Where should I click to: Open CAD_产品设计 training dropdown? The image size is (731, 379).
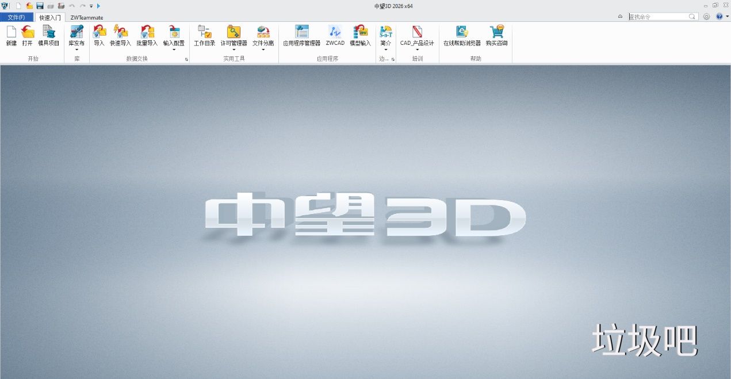417,50
